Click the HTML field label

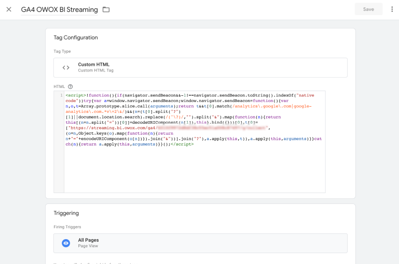click(59, 86)
